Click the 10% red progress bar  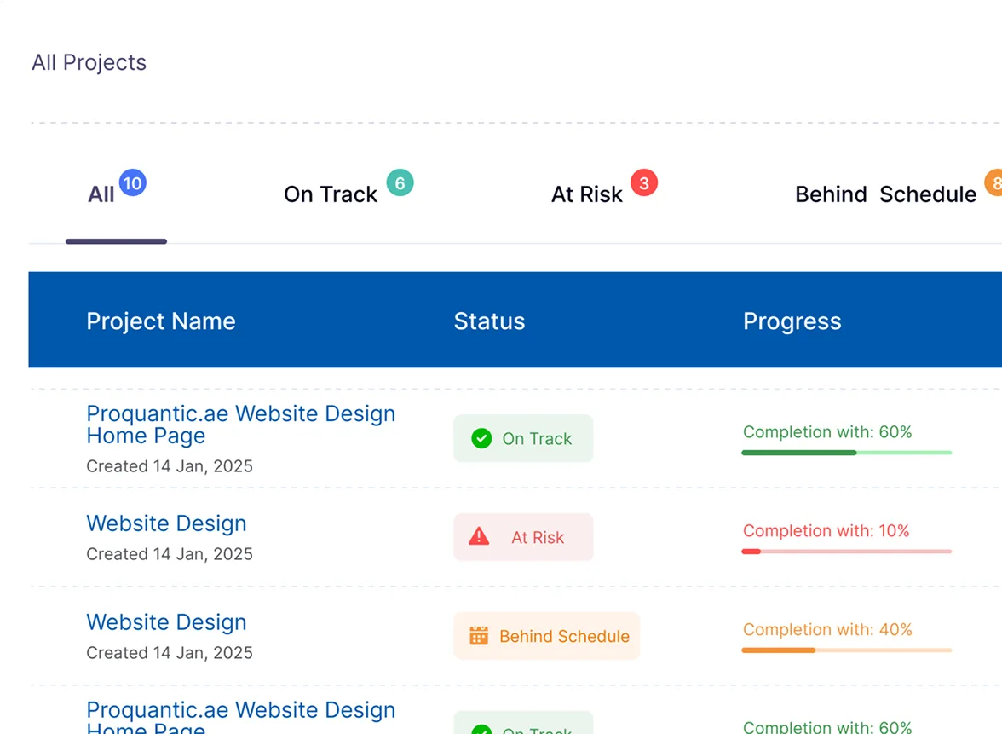(847, 551)
